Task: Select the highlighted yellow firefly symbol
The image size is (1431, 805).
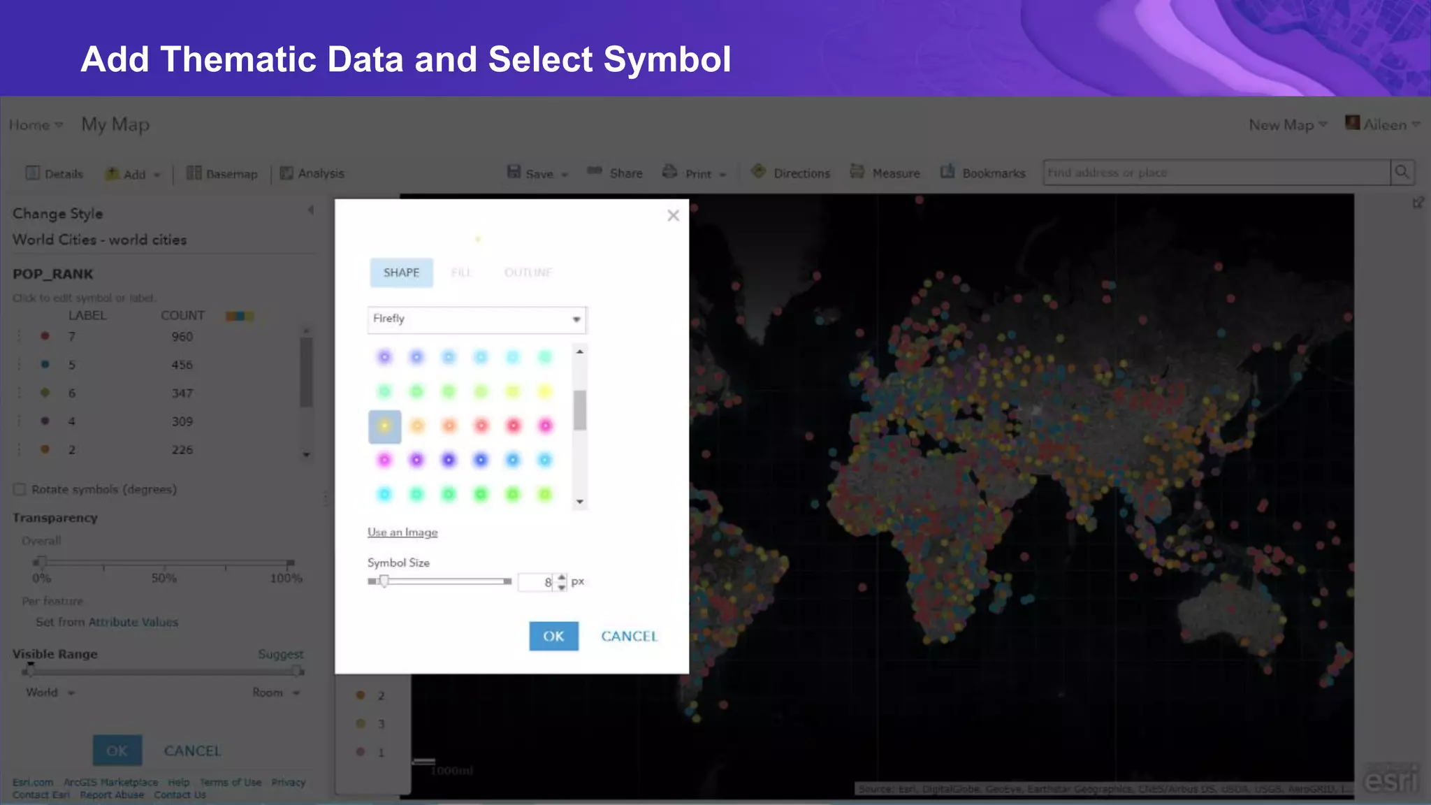Action: (384, 426)
